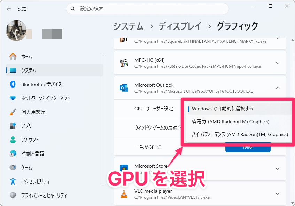Go to 個人用設定 in sidebar
Viewport: 295px width, 206px height.
pyautogui.click(x=33, y=112)
